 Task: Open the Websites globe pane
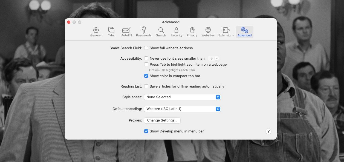coord(208,32)
